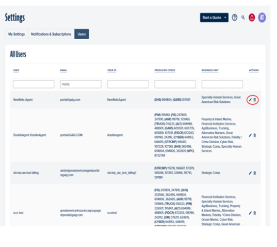Sort by the Business Unit column header

coord(210,70)
